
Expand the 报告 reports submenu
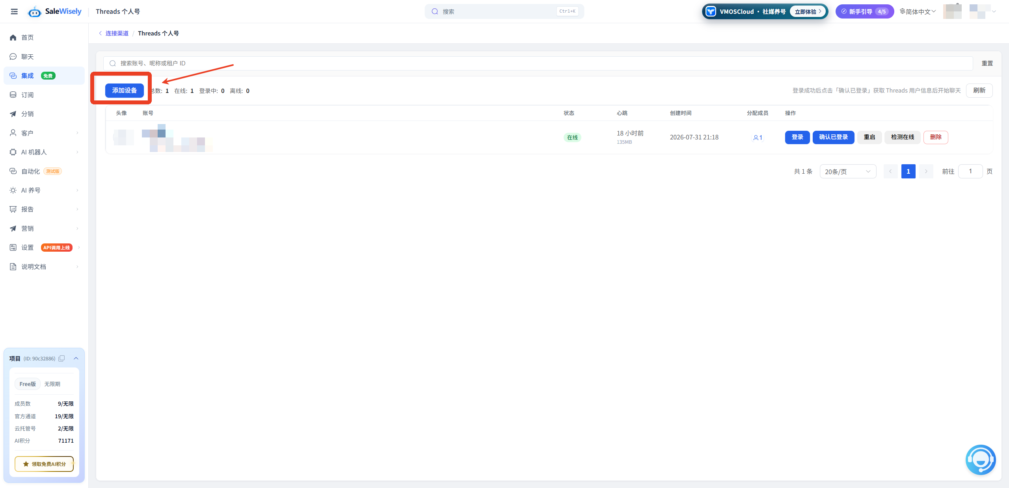click(x=44, y=209)
